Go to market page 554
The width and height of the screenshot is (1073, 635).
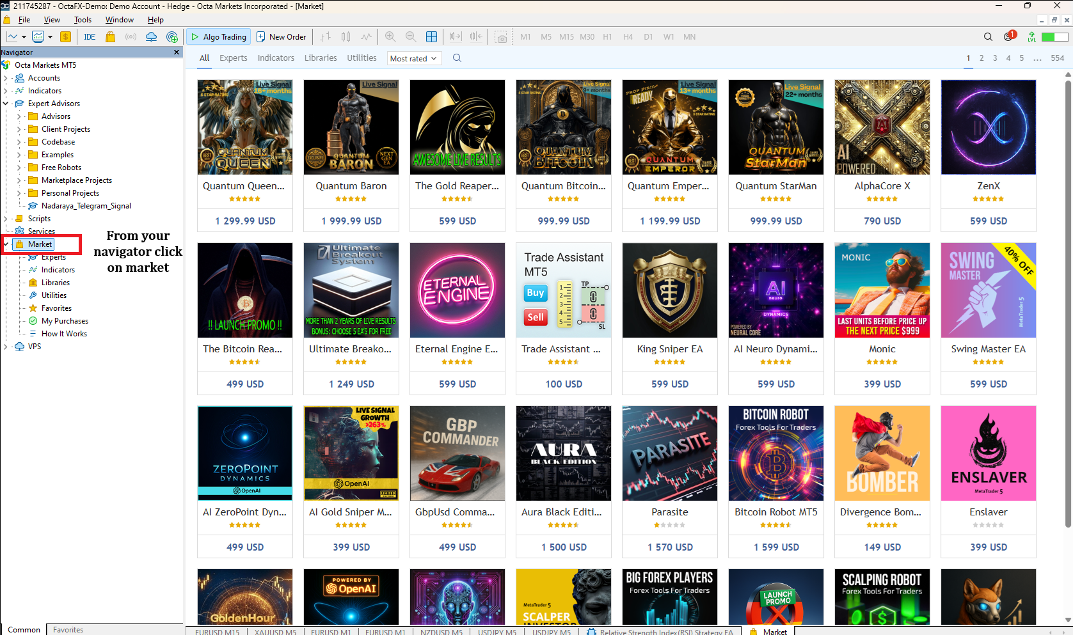tap(1057, 58)
